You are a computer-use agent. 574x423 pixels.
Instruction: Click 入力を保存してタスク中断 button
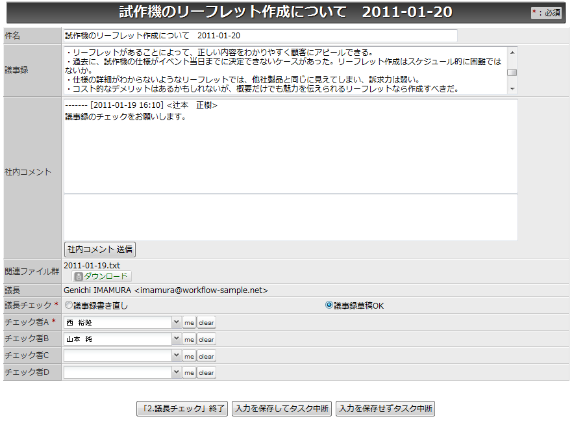point(282,409)
